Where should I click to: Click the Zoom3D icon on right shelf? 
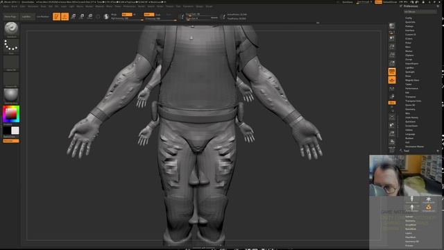point(392,133)
